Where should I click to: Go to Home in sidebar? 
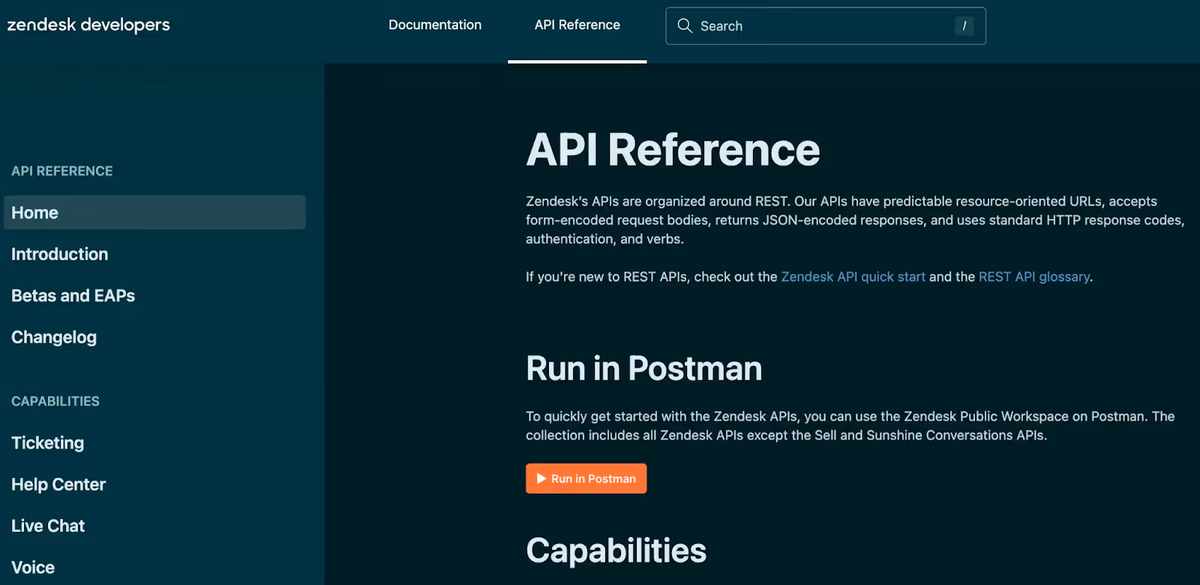tap(154, 212)
